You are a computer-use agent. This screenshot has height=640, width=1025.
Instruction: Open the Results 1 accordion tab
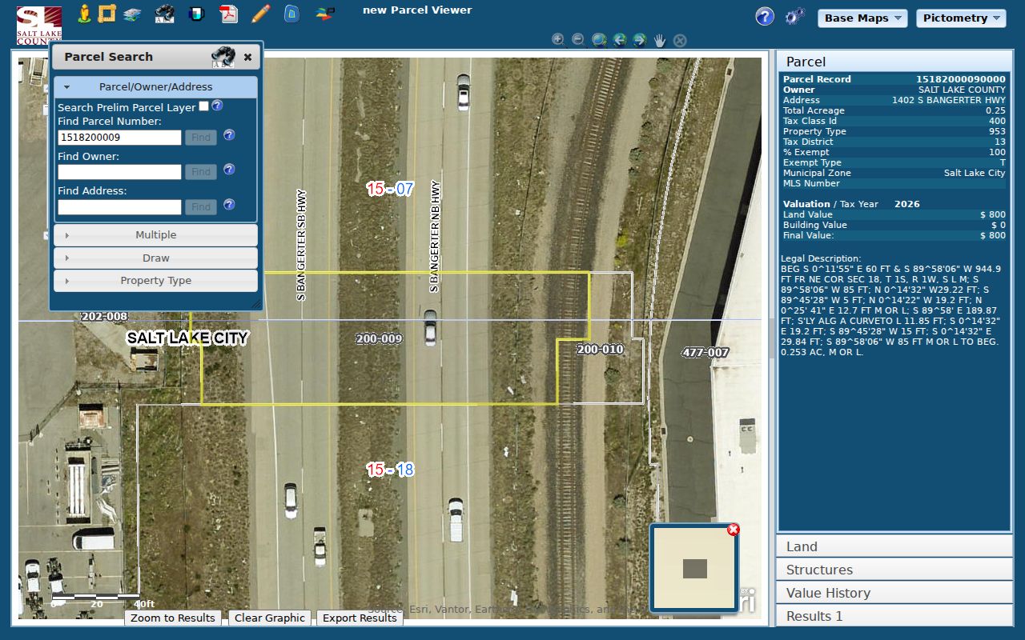point(894,616)
